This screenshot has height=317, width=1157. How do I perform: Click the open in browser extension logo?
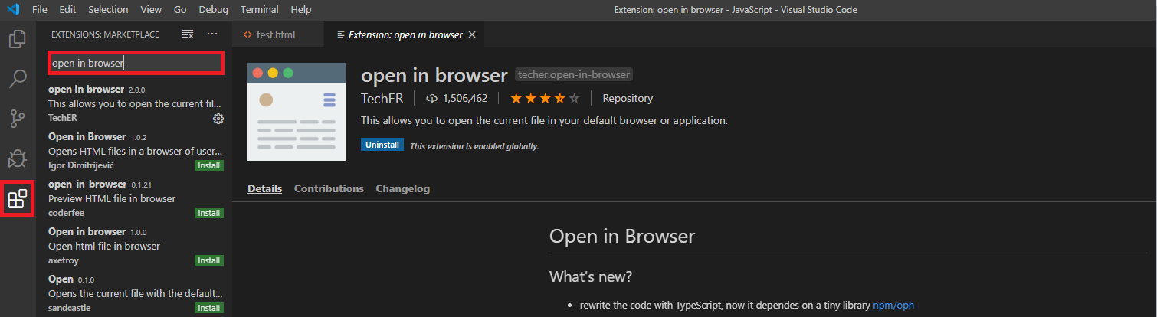[x=297, y=112]
